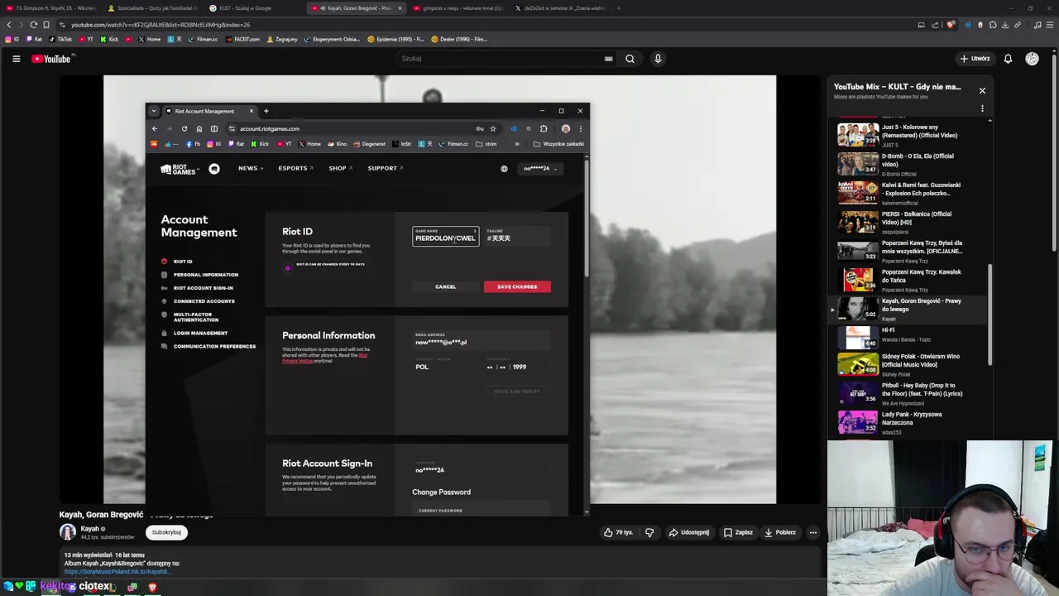
Task: Click the Udostępnij share button
Action: tap(689, 532)
